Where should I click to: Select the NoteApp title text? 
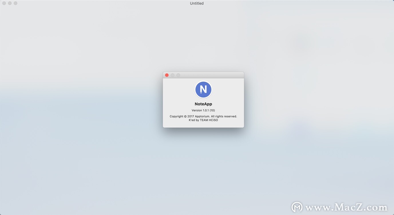[203, 104]
